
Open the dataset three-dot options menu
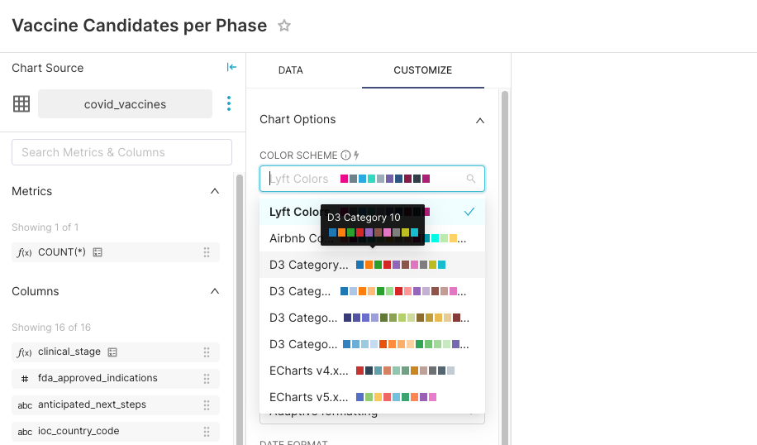point(229,104)
